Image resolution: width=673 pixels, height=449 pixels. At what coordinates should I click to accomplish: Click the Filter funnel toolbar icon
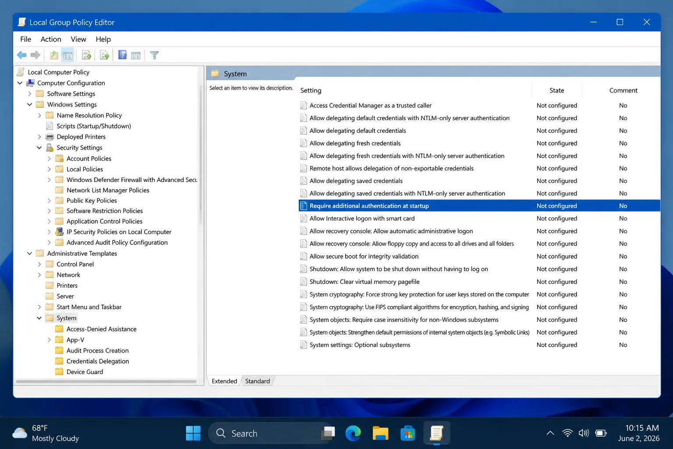(x=154, y=55)
